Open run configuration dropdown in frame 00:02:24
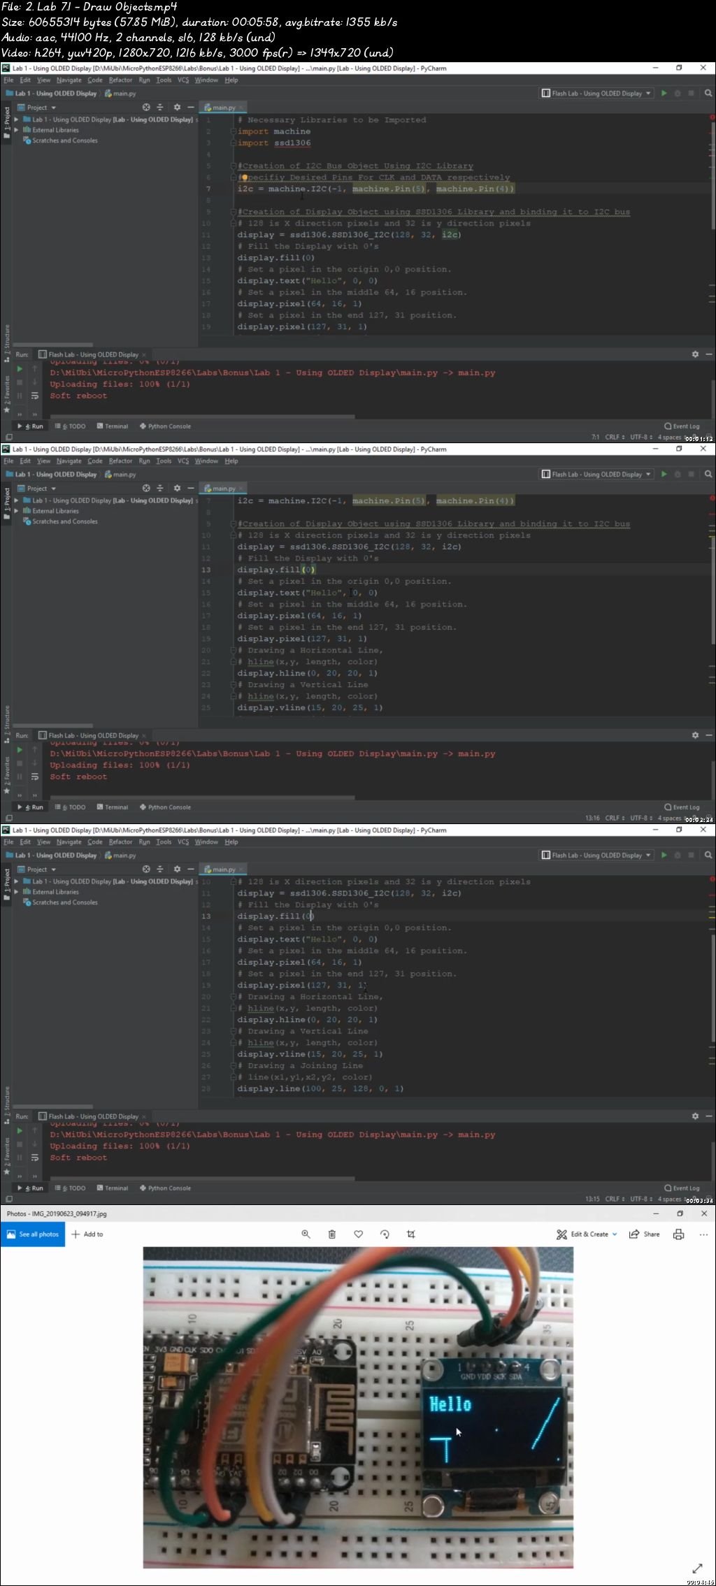This screenshot has width=716, height=1586. pos(596,474)
